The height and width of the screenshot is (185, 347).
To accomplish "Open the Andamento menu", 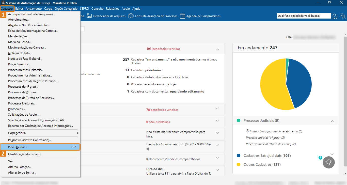I will pos(34,9).
